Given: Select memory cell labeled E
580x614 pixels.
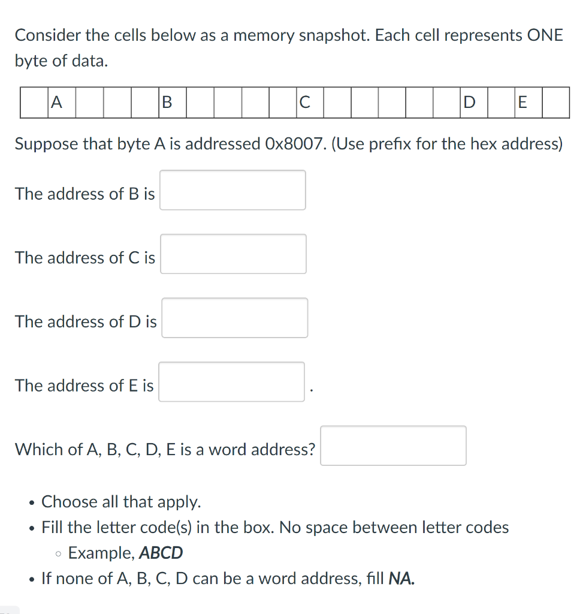Looking at the screenshot, I should 527,103.
